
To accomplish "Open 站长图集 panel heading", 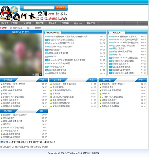I will coord(58,80).
